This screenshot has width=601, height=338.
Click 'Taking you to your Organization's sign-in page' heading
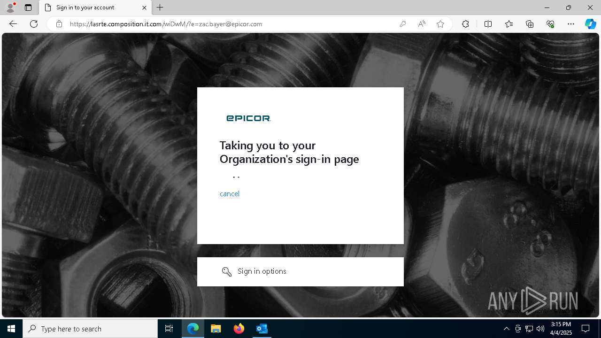click(x=289, y=152)
